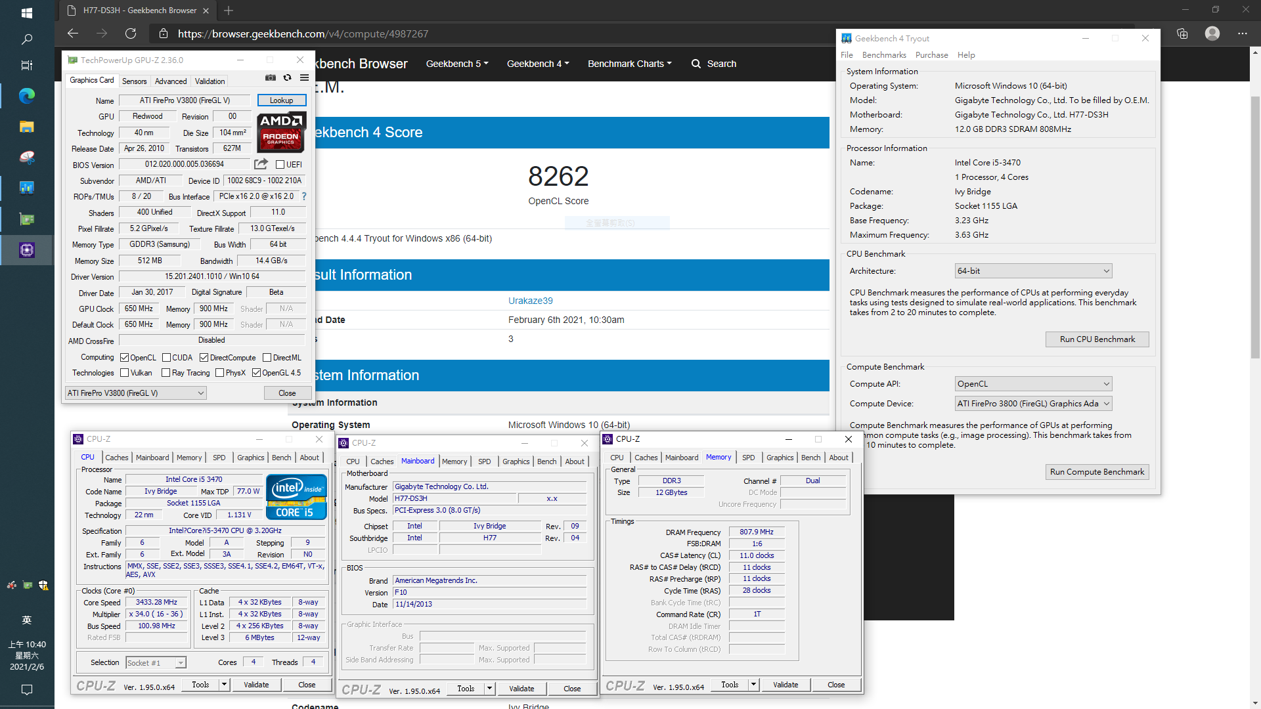Open browser settings and more menu
The image size is (1261, 709).
[x=1243, y=33]
